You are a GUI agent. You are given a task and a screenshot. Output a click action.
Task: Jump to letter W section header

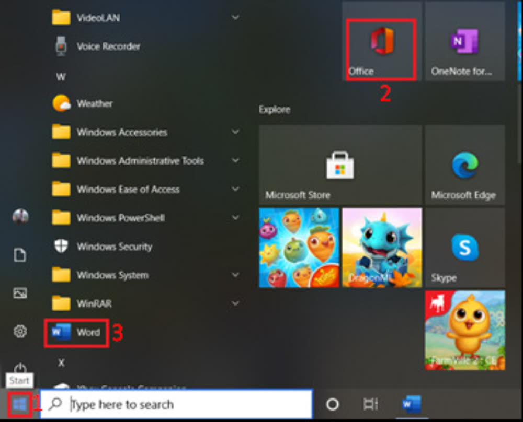61,77
